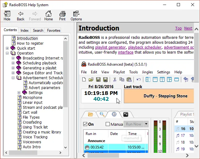Click the Quick start book icon
This screenshot has width=200, height=159.
(13, 48)
